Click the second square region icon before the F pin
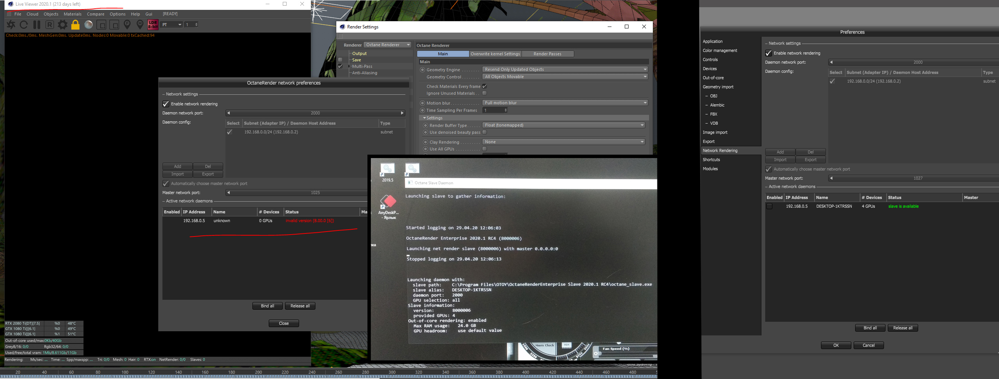The height and width of the screenshot is (379, 999). point(114,25)
